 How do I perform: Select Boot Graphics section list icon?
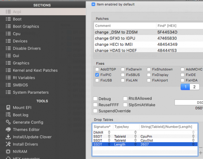pos(8,26)
